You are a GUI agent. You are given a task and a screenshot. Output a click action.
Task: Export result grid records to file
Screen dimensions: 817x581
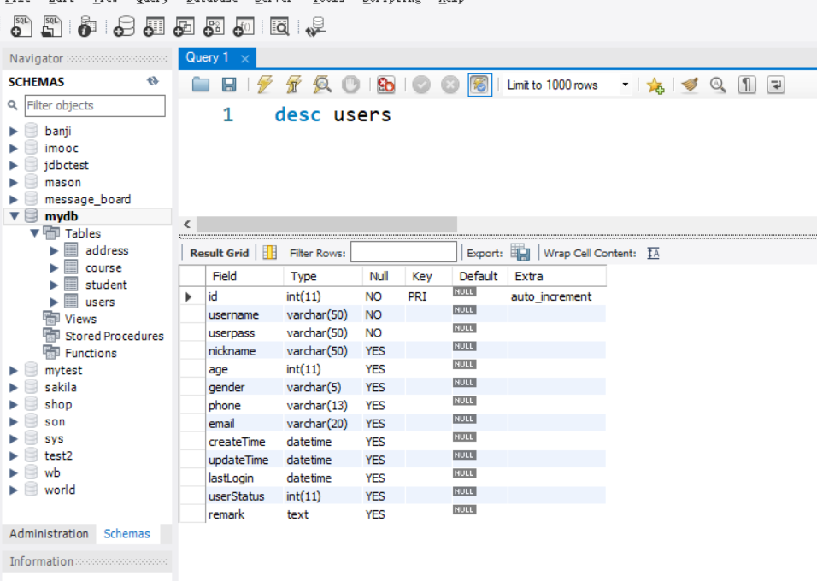pyautogui.click(x=520, y=253)
